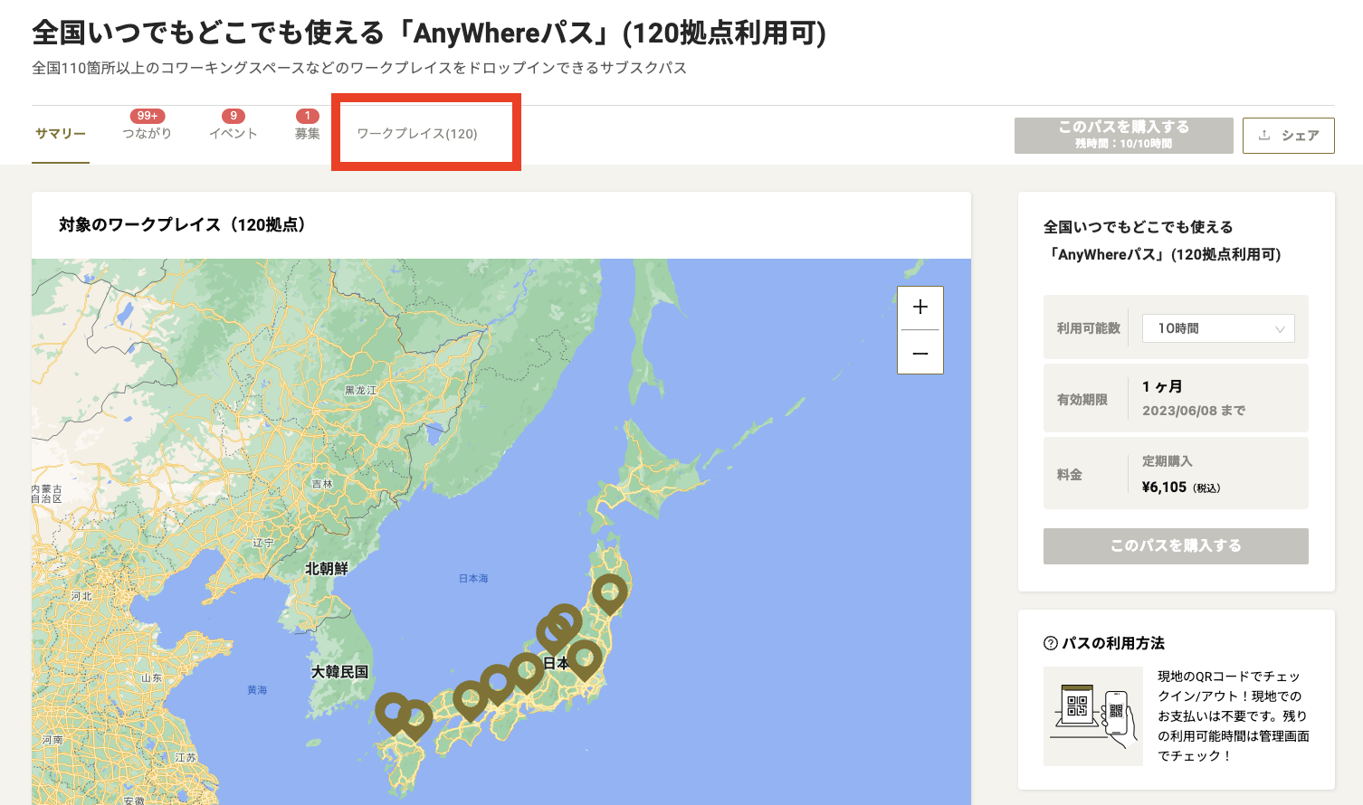1363x805 pixels.
Task: Select the 募集 tab
Action: (x=308, y=134)
